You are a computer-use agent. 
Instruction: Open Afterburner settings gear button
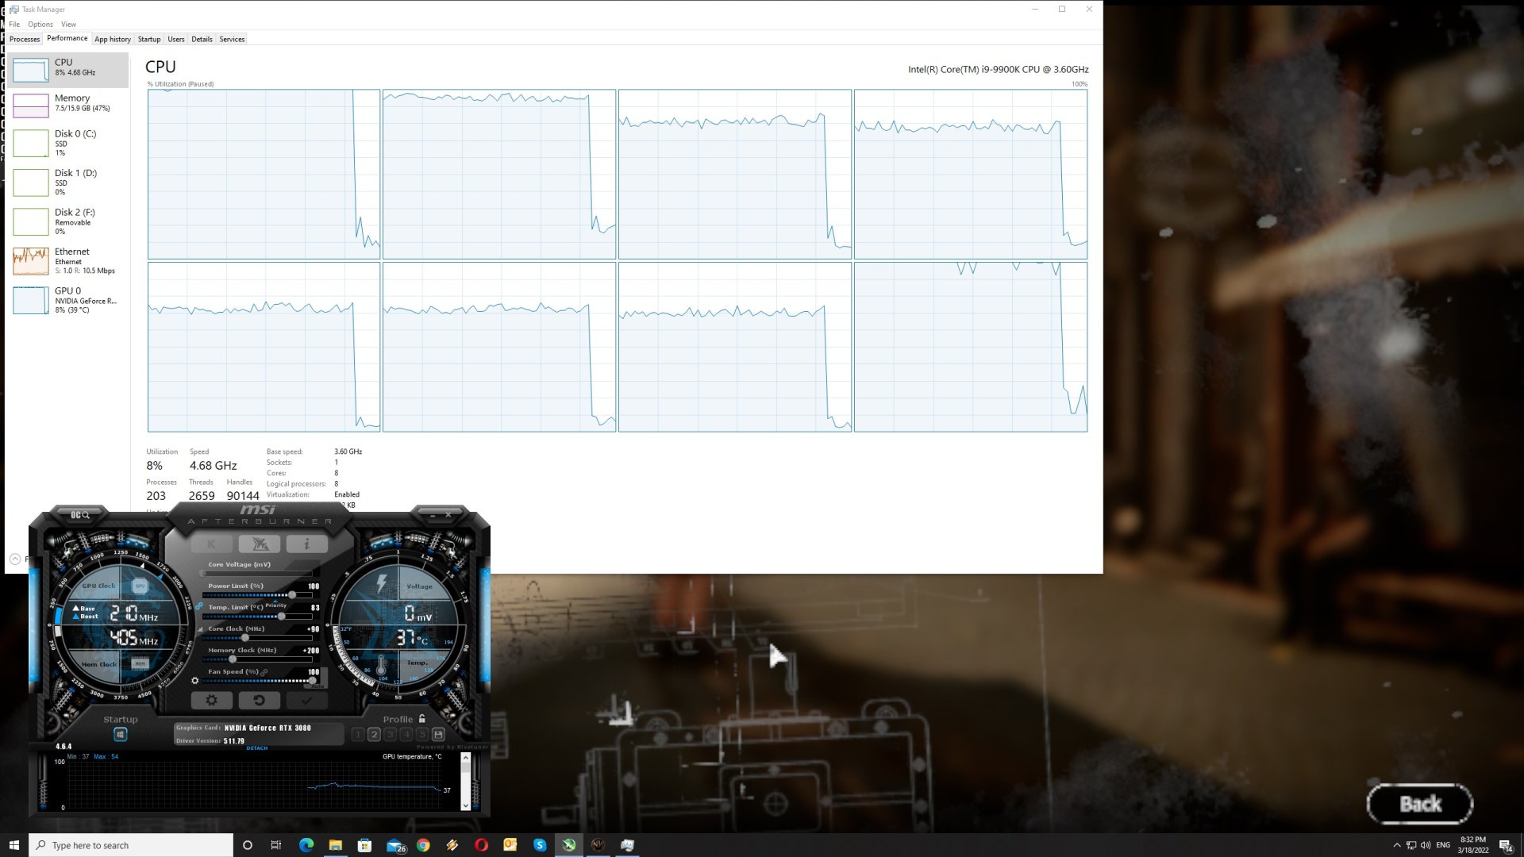[x=211, y=700]
